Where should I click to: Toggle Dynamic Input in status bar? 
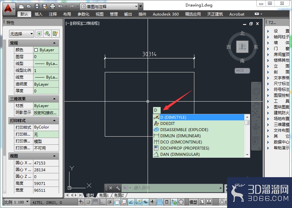pos(145,202)
